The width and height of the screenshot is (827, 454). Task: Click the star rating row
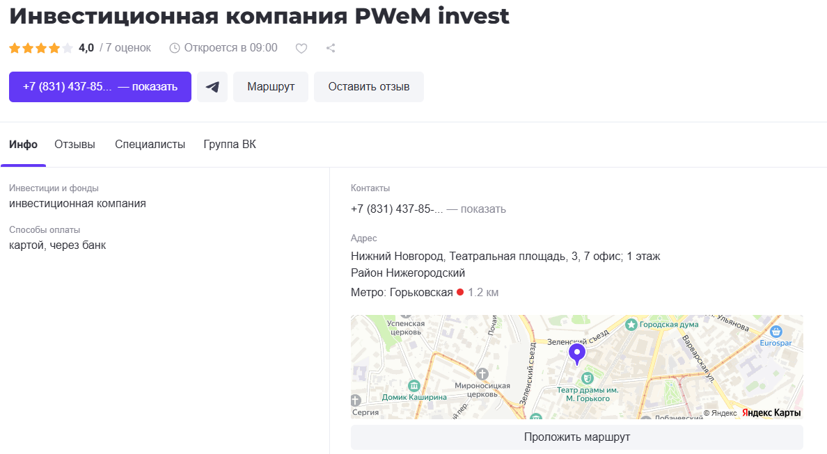[41, 48]
